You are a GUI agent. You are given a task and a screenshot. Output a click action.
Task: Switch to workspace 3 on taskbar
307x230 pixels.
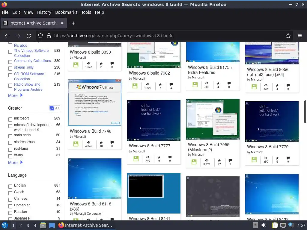(28, 226)
